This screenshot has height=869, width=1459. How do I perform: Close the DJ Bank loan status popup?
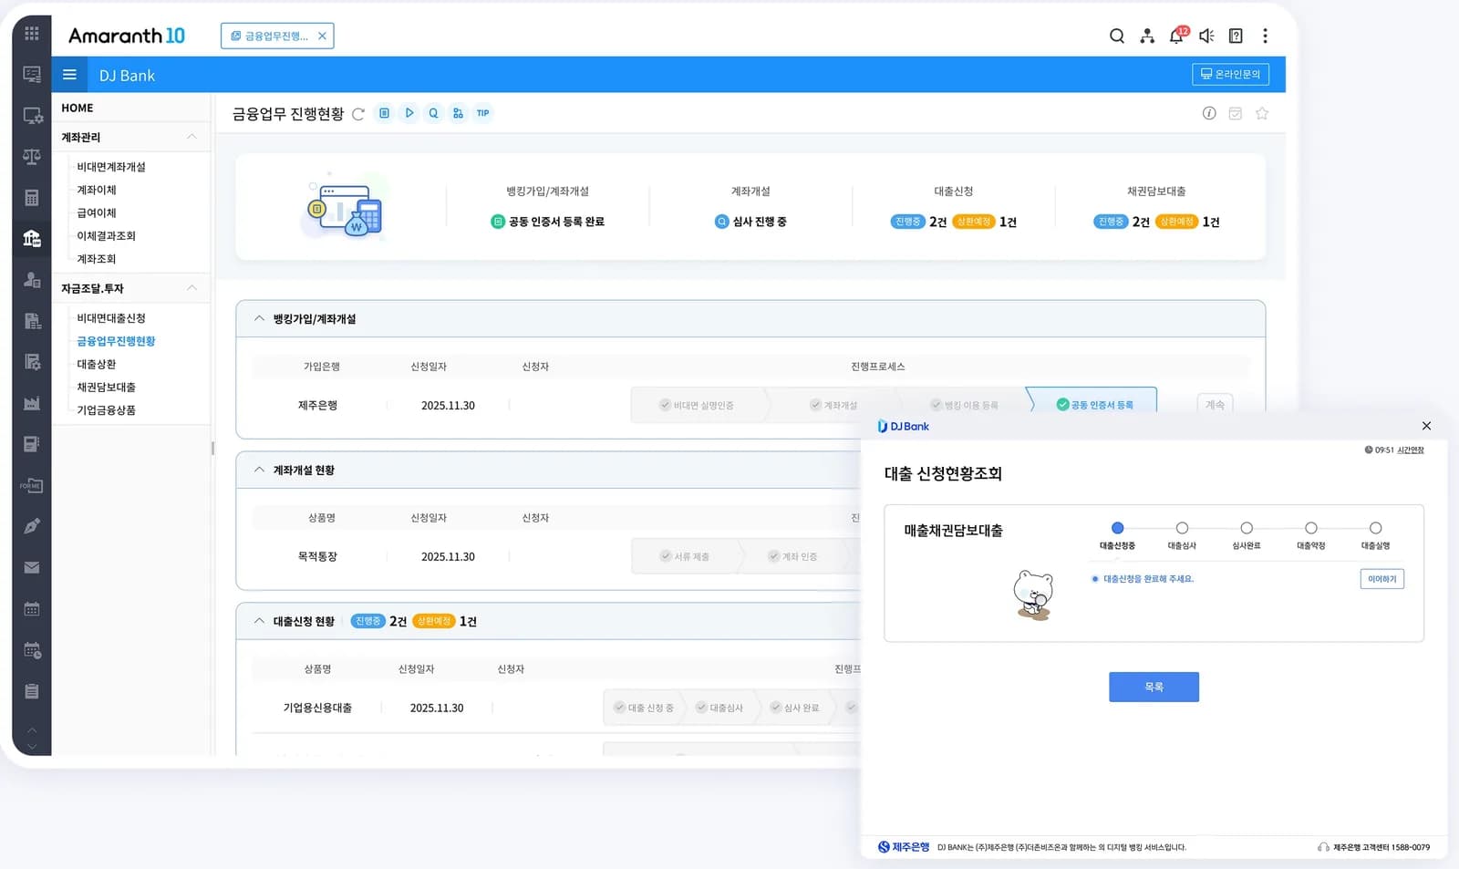pyautogui.click(x=1426, y=426)
